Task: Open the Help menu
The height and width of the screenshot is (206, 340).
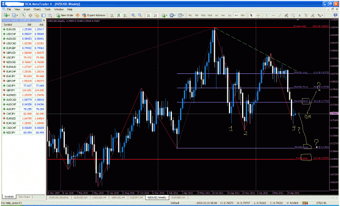Action: point(70,10)
